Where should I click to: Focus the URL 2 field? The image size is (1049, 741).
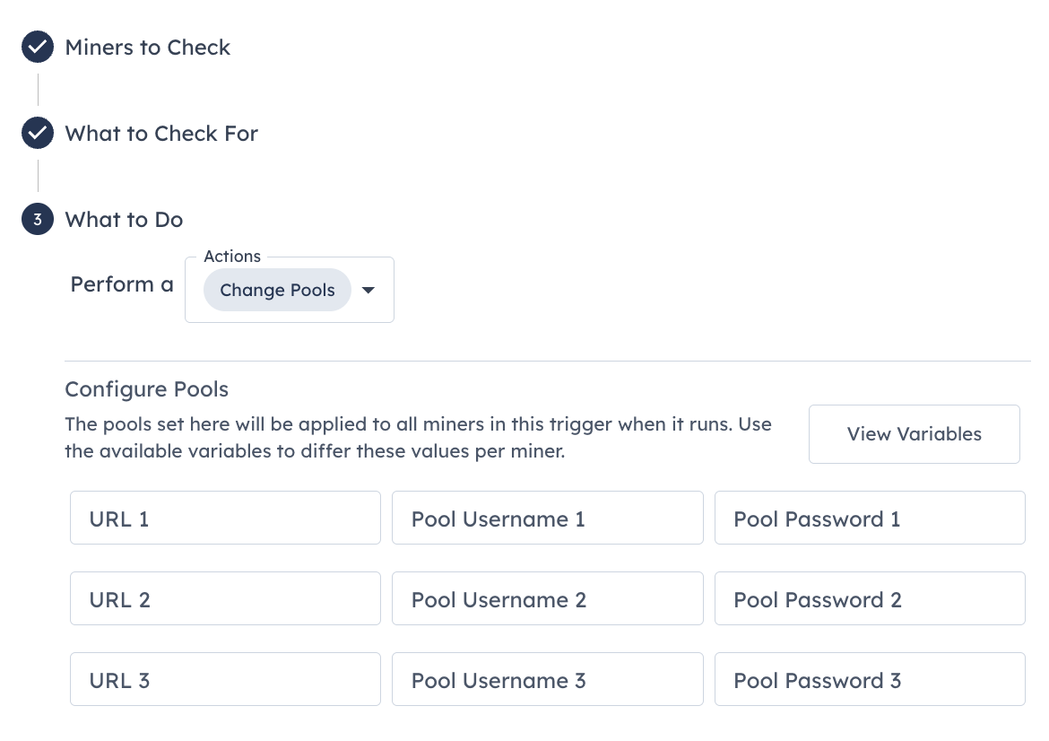[x=225, y=598]
